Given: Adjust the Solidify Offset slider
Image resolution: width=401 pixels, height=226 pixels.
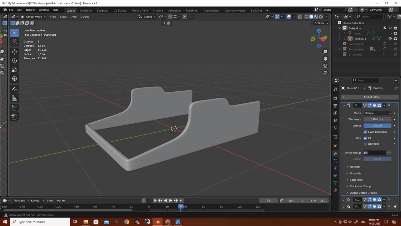Looking at the screenshot, I should 377,126.
